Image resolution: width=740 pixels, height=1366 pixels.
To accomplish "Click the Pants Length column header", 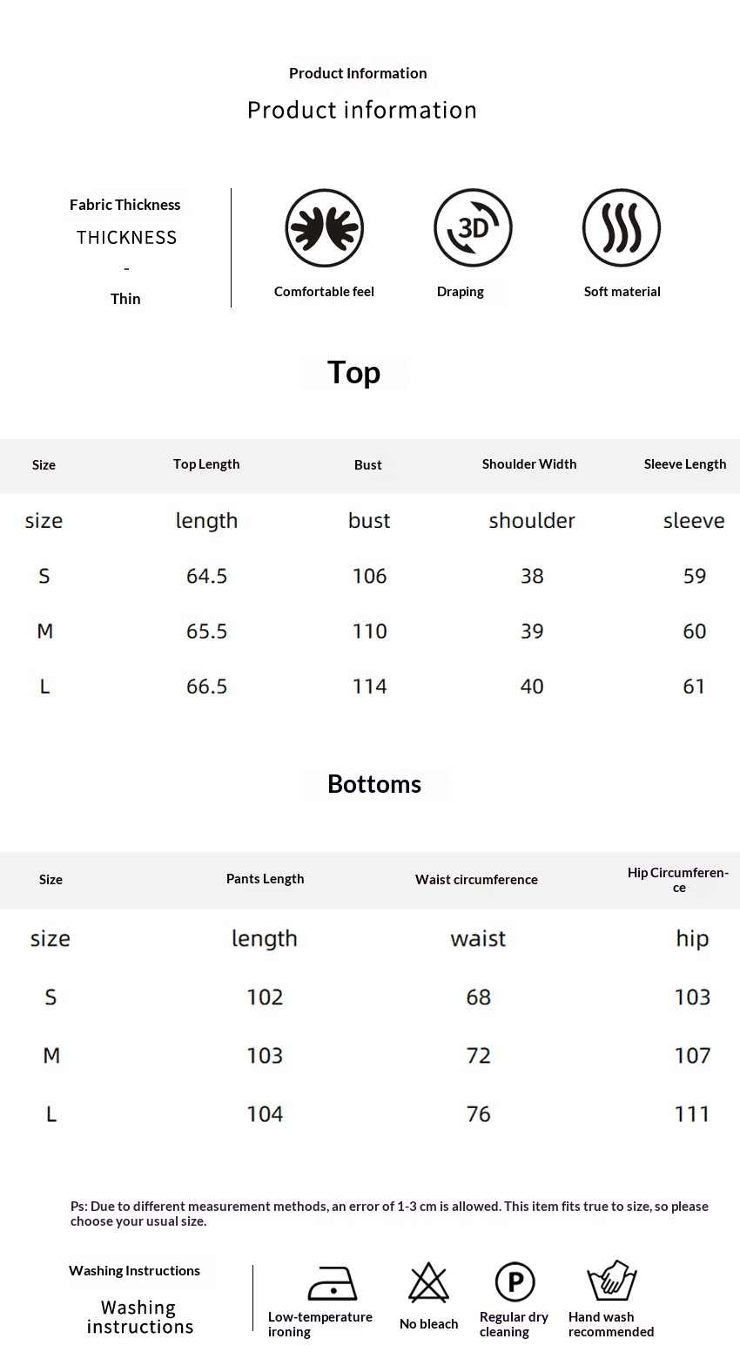I will click(x=266, y=879).
